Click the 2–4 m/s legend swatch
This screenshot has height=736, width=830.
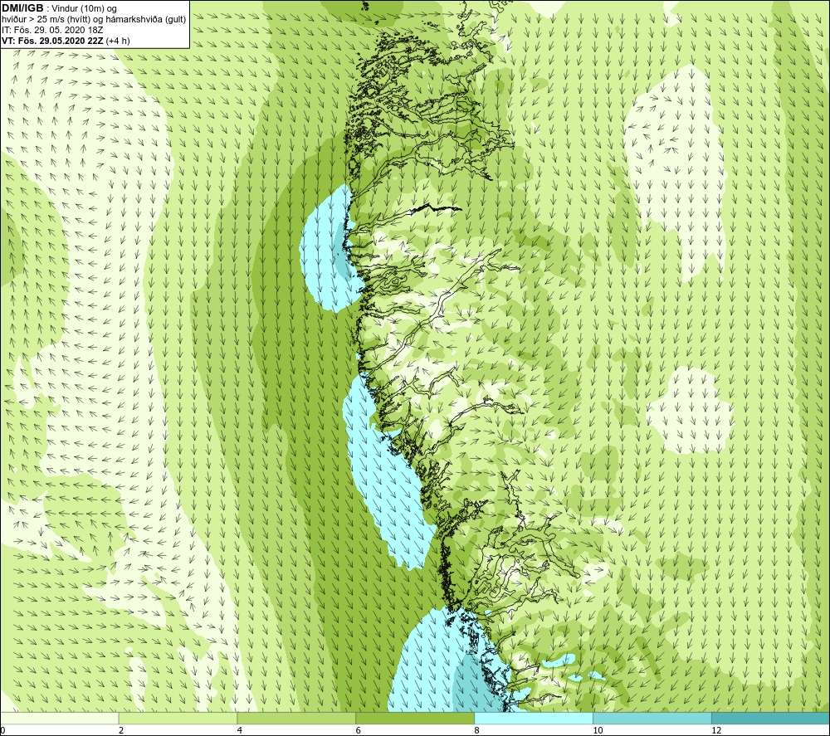(x=178, y=718)
